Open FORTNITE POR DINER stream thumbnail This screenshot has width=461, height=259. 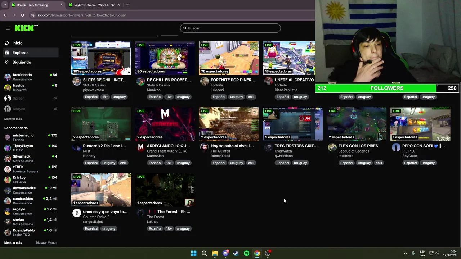click(x=229, y=58)
